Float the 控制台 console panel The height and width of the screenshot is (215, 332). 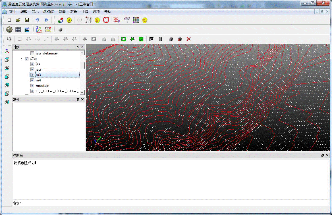point(323,155)
